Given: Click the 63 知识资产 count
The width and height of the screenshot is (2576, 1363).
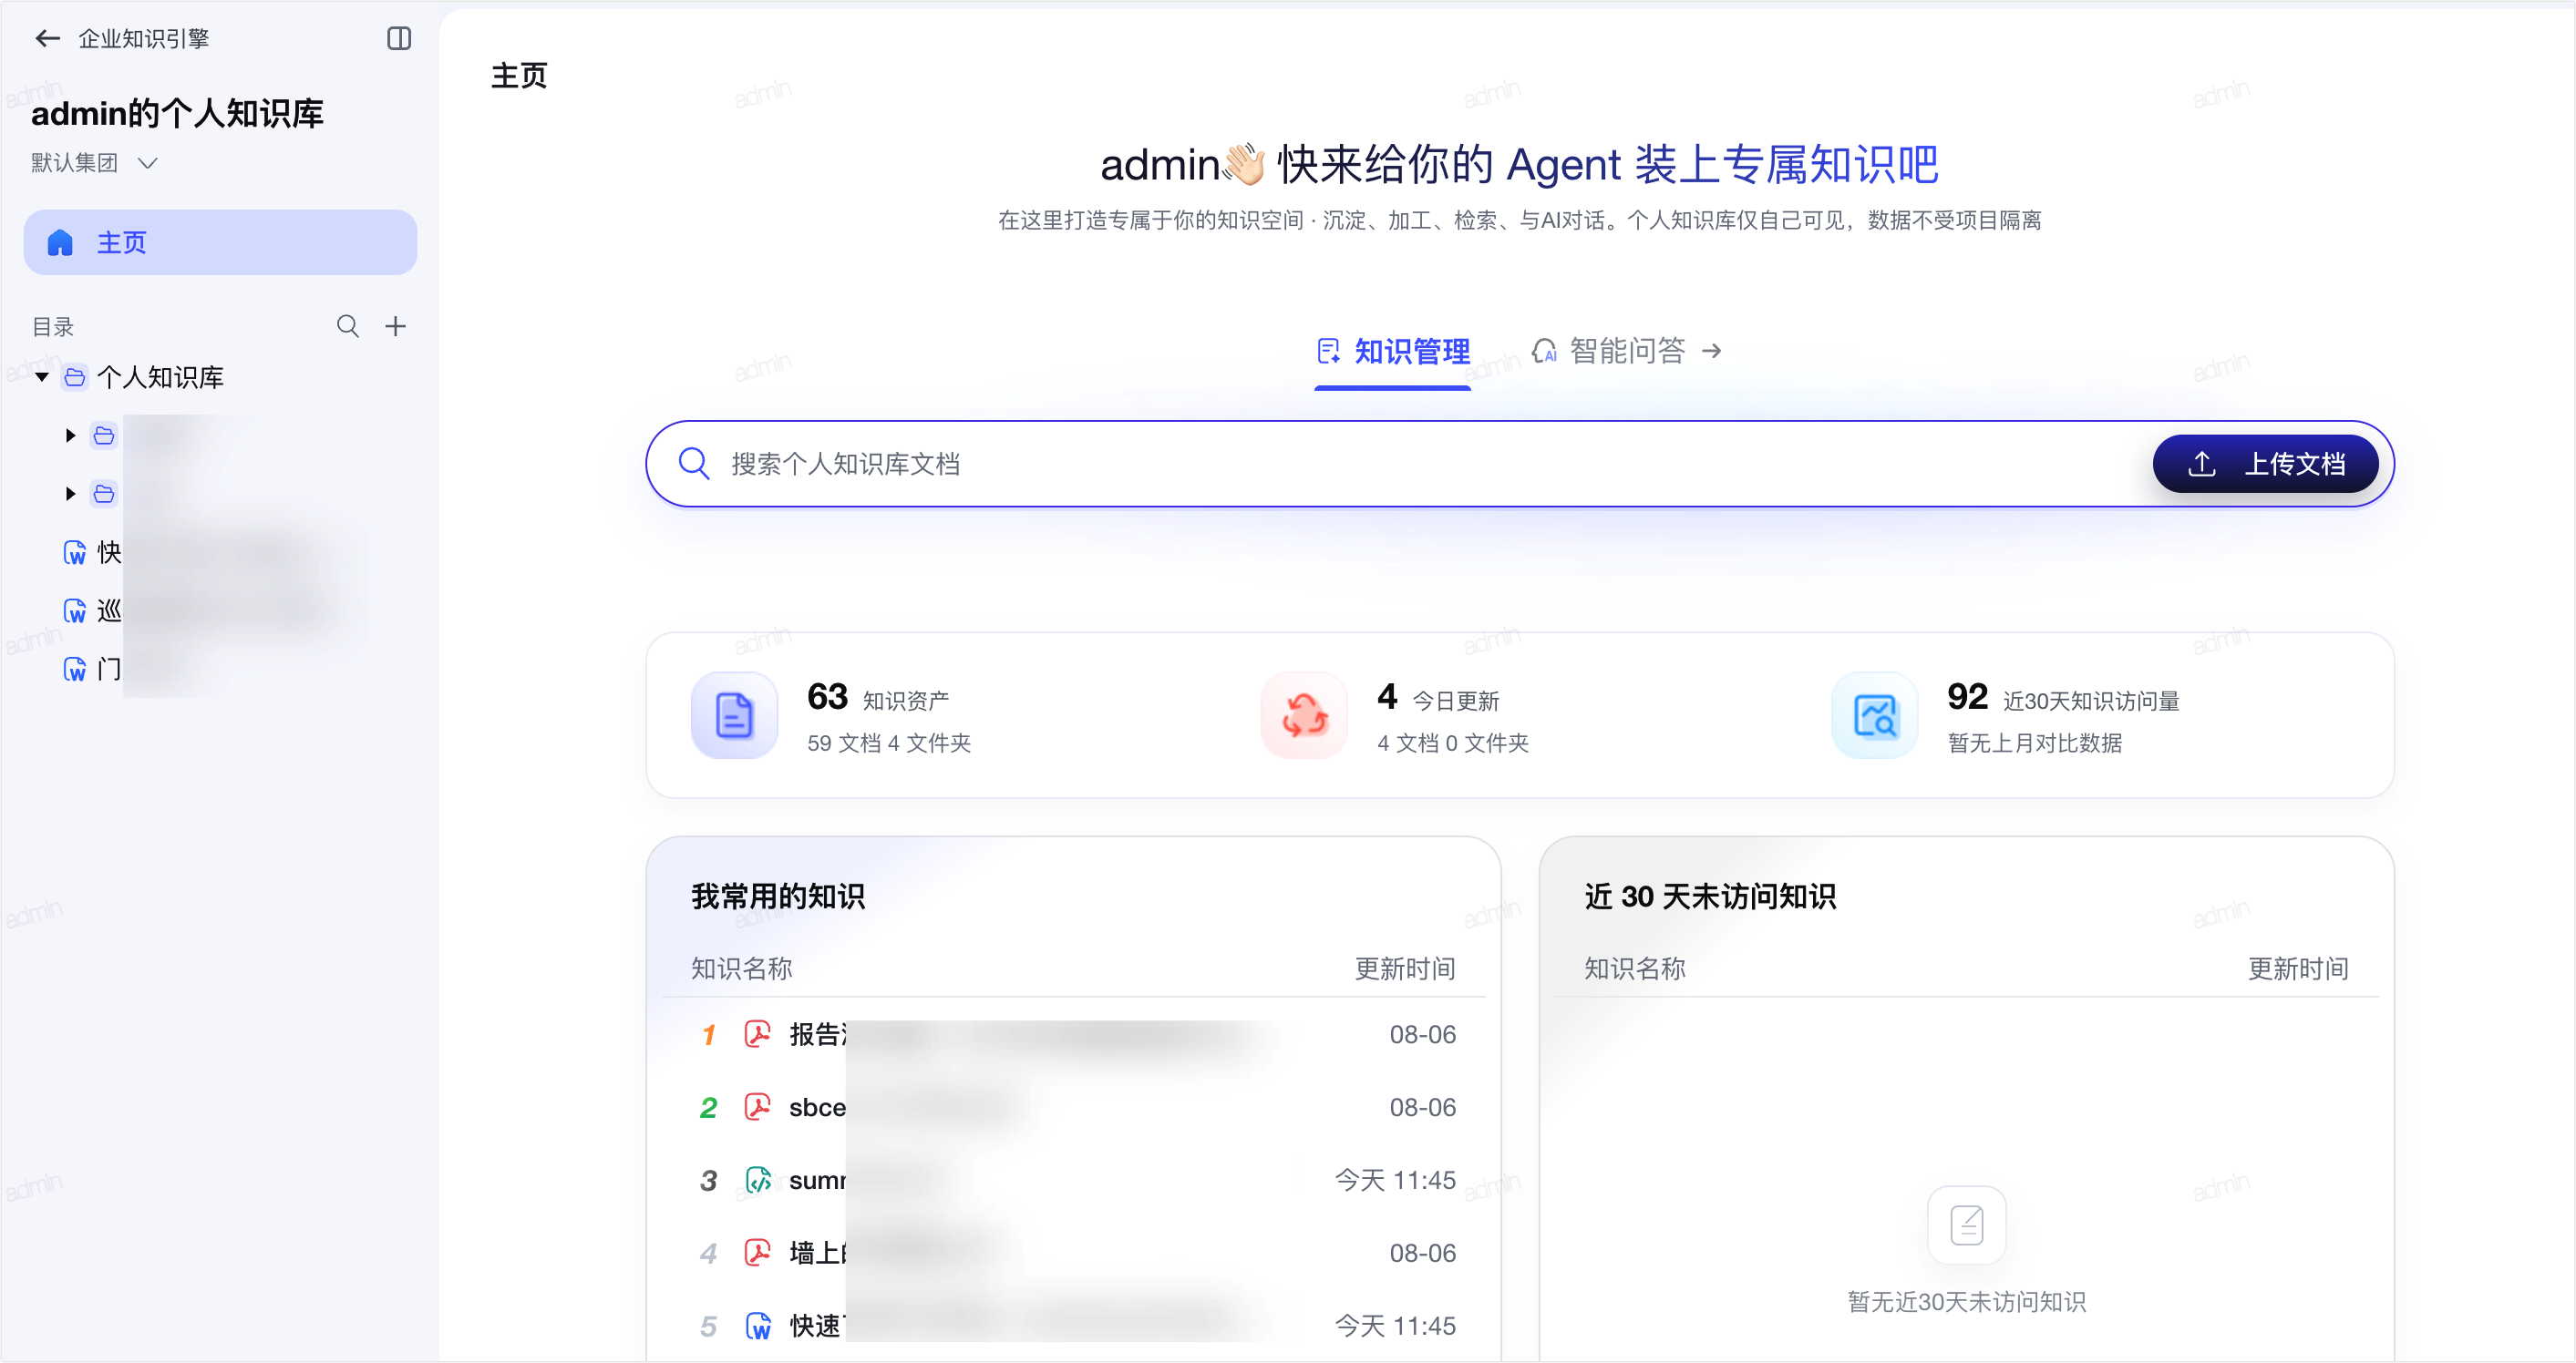Looking at the screenshot, I should coord(827,696).
